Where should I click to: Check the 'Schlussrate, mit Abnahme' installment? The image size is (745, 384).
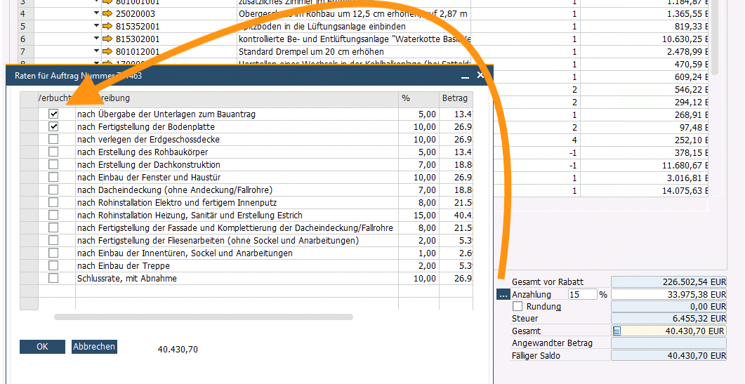(53, 279)
